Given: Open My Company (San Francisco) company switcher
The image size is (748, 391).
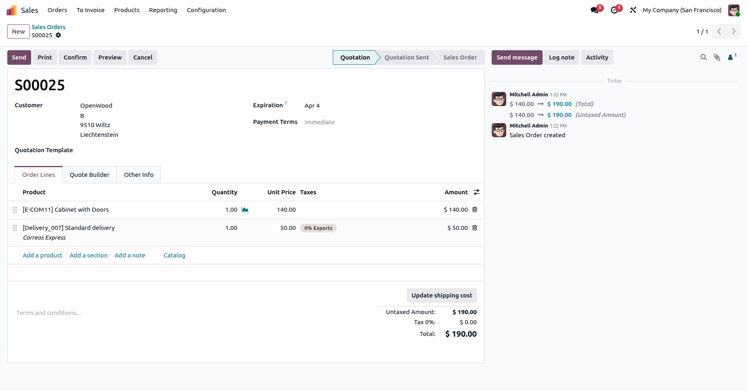Looking at the screenshot, I should pos(682,10).
